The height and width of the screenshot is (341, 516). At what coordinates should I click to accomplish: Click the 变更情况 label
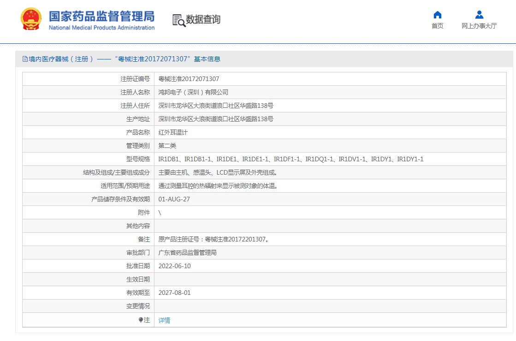(x=138, y=306)
